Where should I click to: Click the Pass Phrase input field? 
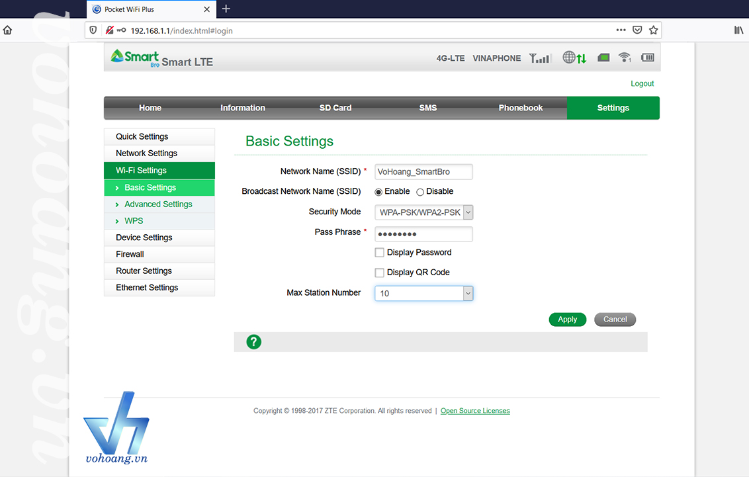click(423, 234)
